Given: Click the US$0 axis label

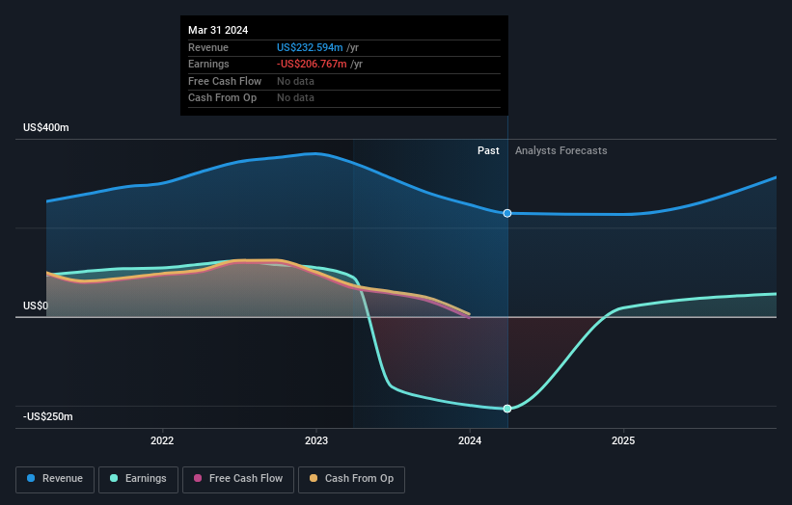Looking at the screenshot, I should 36,306.
